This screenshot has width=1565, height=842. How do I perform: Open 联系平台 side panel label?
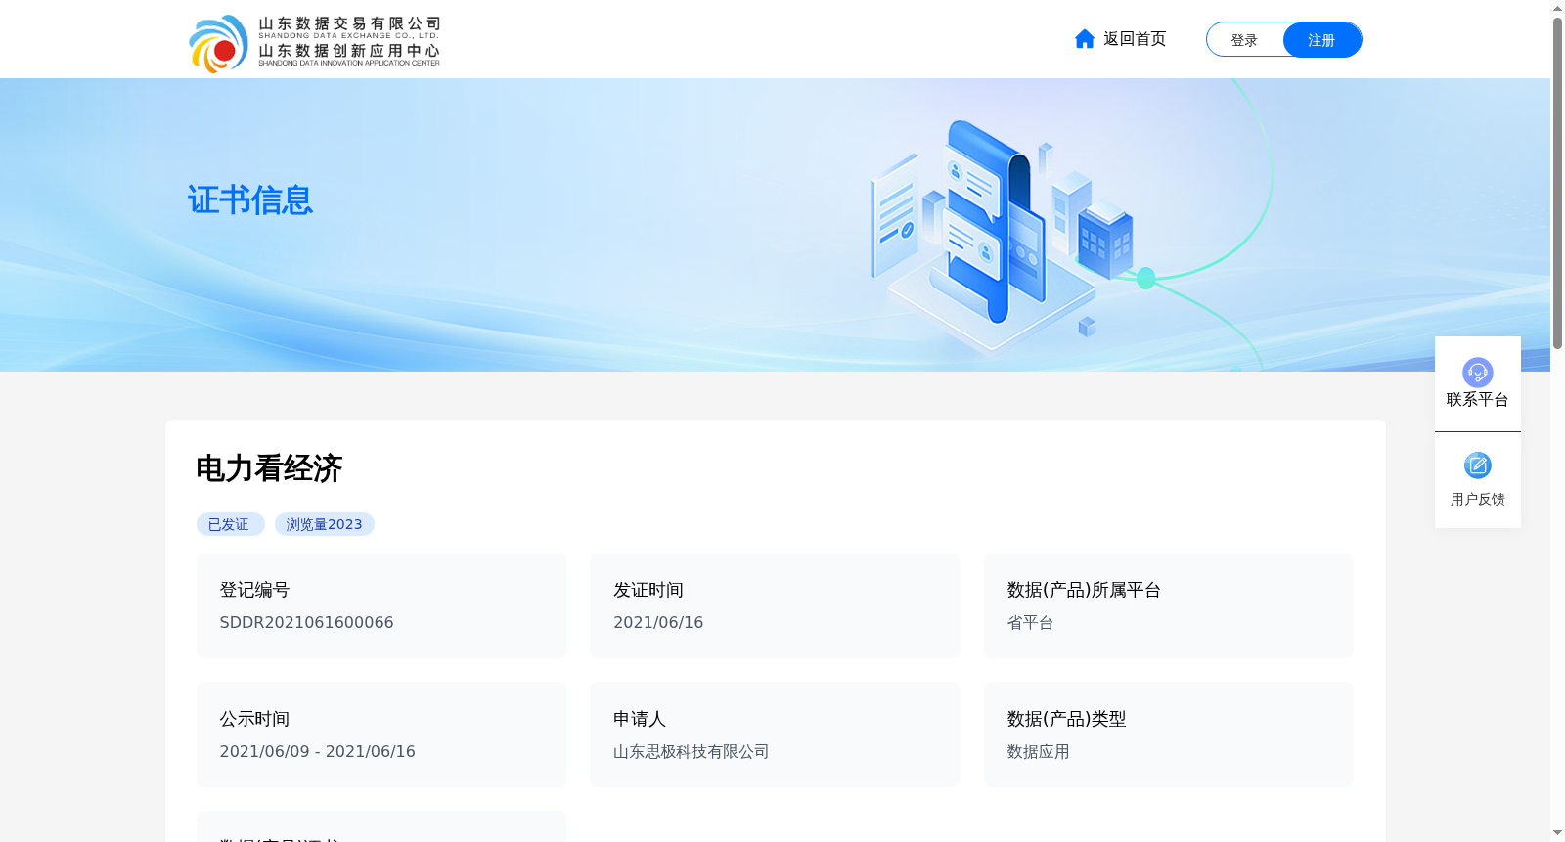tap(1477, 400)
